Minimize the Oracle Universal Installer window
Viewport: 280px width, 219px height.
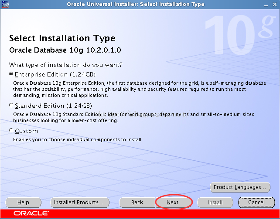[266, 4]
